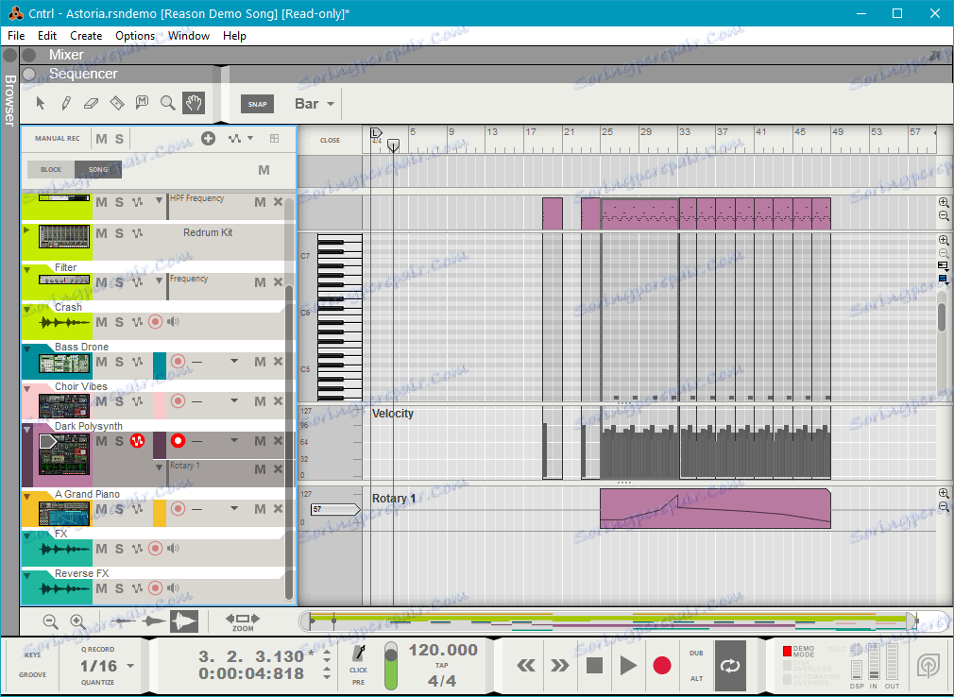Switch to Block view mode
The image size is (954, 697).
click(51, 170)
